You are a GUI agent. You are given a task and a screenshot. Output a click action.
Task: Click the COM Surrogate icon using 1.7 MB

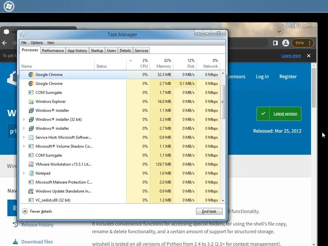(31, 93)
